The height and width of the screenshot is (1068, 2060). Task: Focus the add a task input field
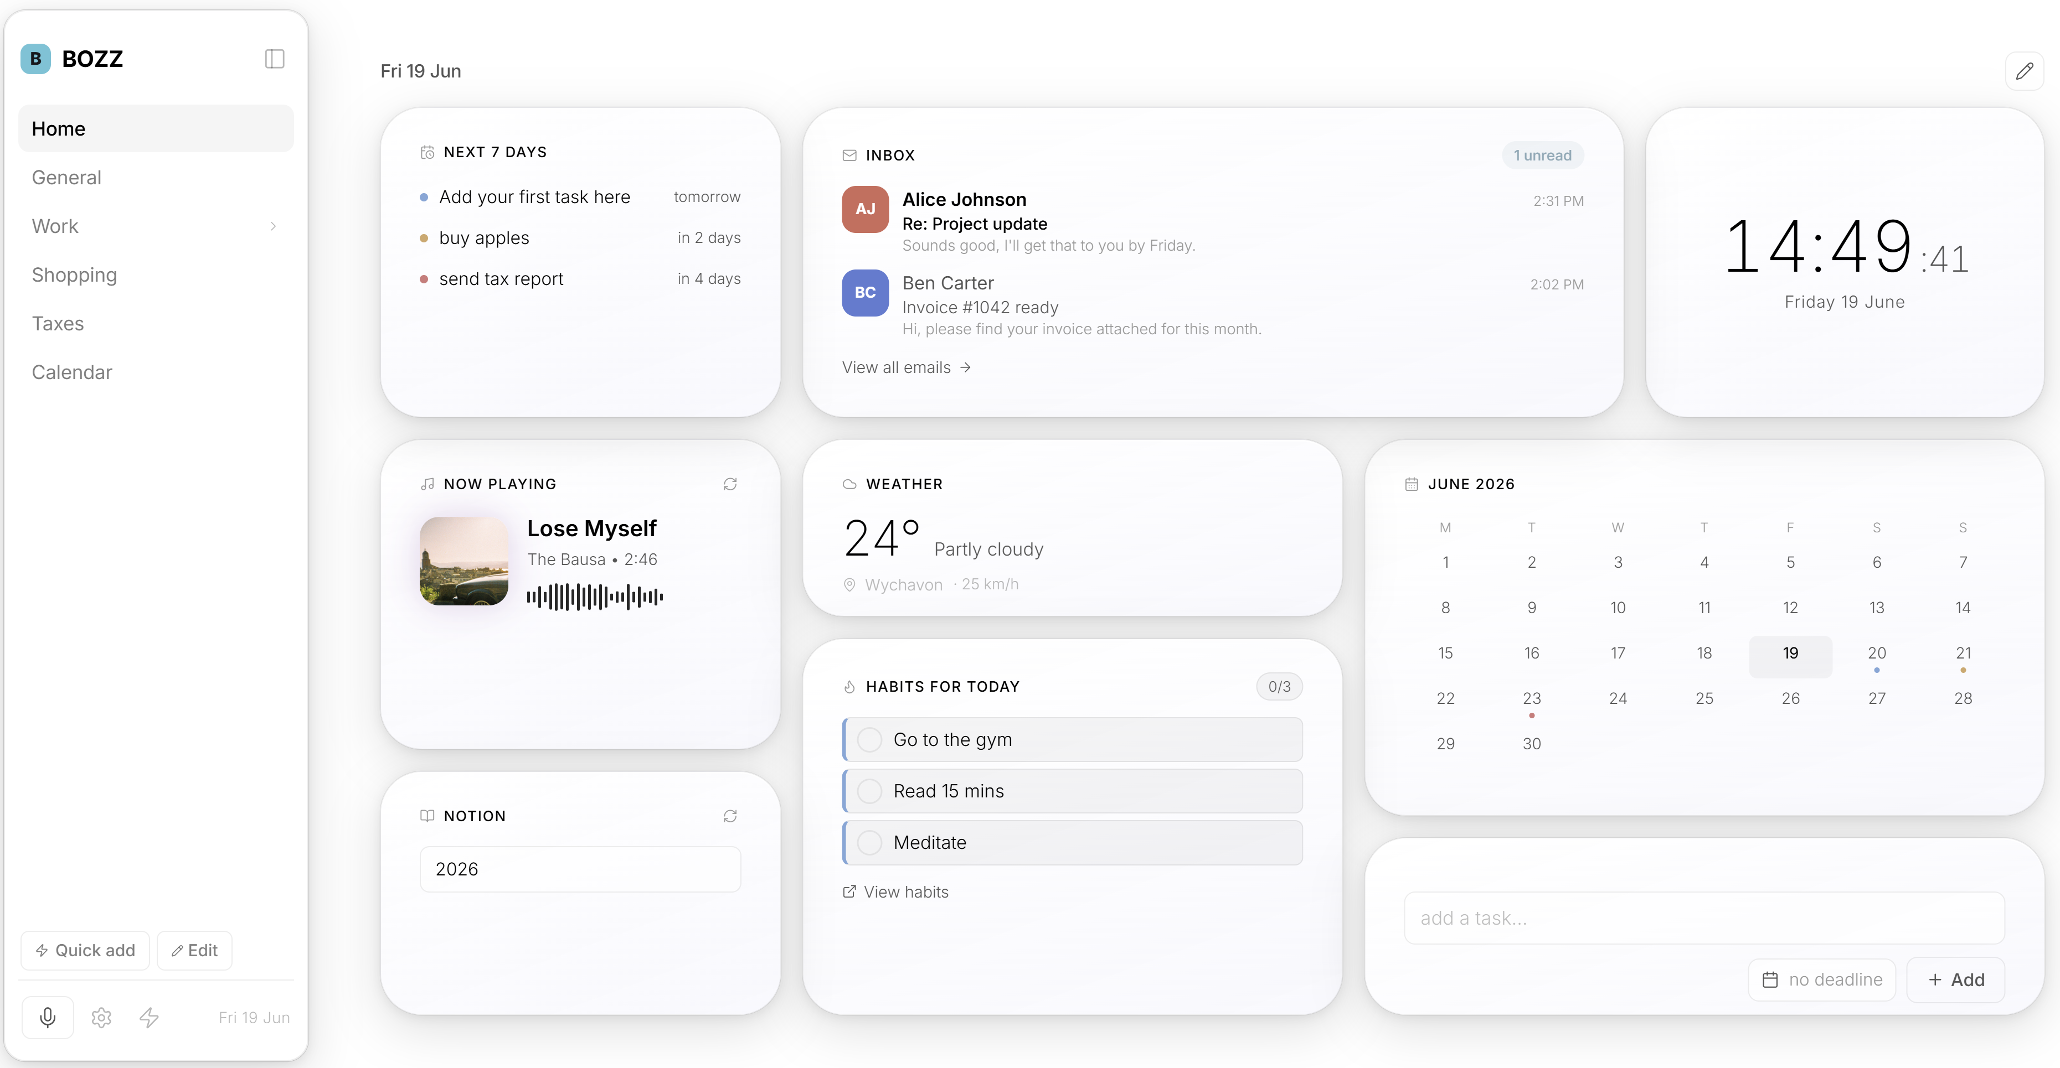[x=1704, y=917]
